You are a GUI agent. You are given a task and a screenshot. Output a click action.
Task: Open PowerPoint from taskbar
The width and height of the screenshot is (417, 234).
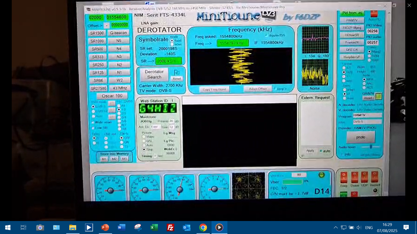[x=105, y=227]
